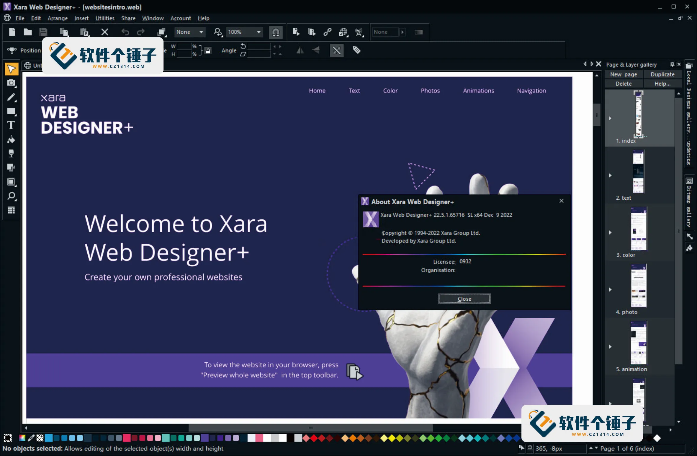The width and height of the screenshot is (697, 456).
Task: Select the Text tool
Action: [x=12, y=125]
